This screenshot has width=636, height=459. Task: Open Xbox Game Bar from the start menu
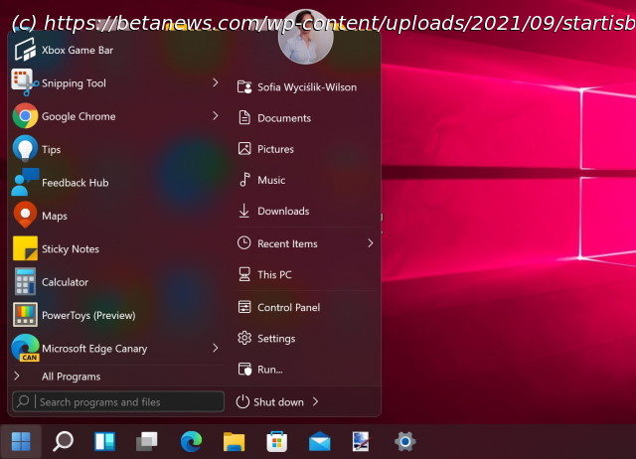point(77,50)
